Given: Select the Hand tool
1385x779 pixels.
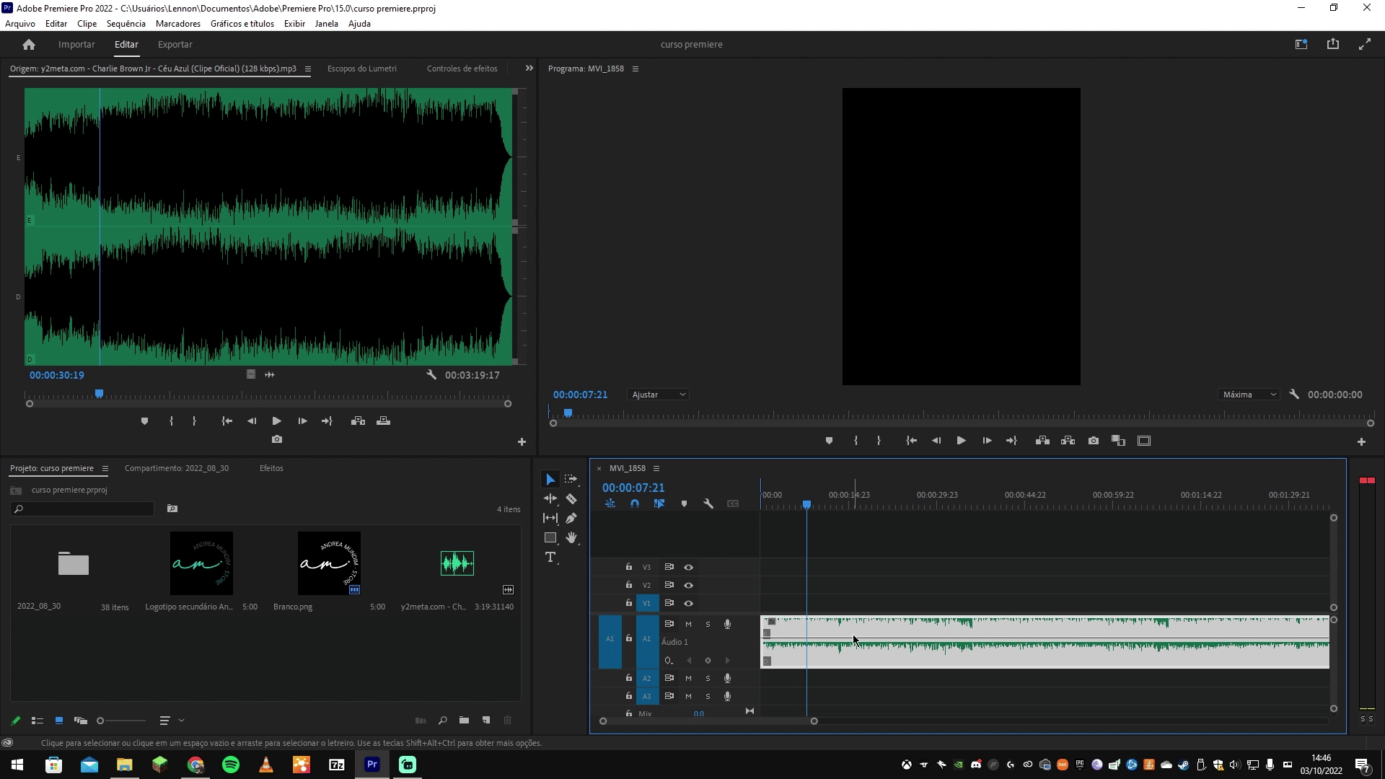Looking at the screenshot, I should pos(571,537).
